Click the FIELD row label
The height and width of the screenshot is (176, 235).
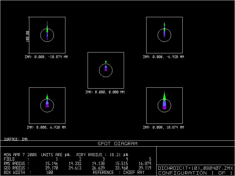[x=9, y=159]
